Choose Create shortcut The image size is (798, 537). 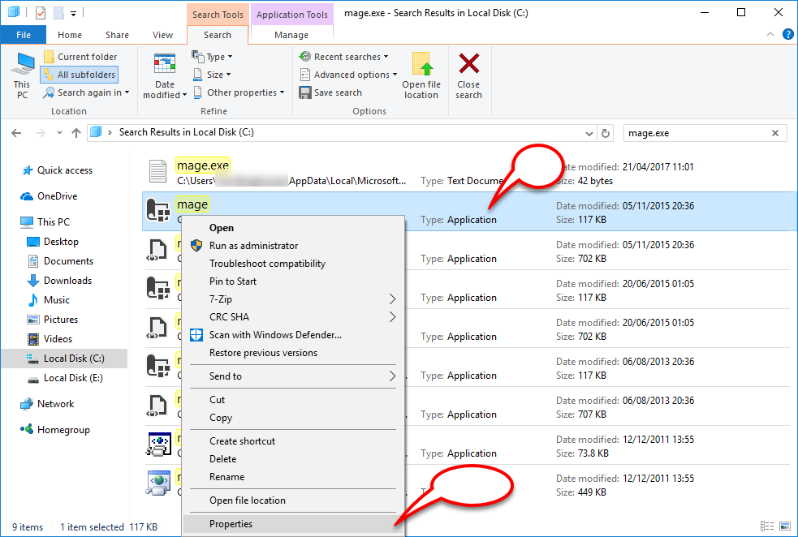coord(293,441)
